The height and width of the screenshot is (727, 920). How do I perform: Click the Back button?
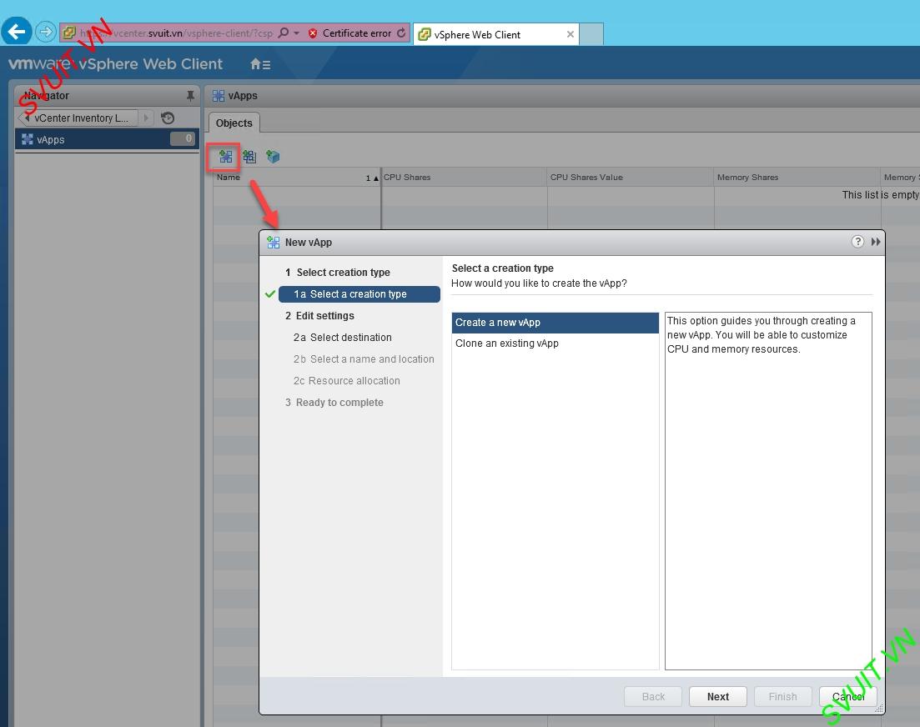point(653,696)
